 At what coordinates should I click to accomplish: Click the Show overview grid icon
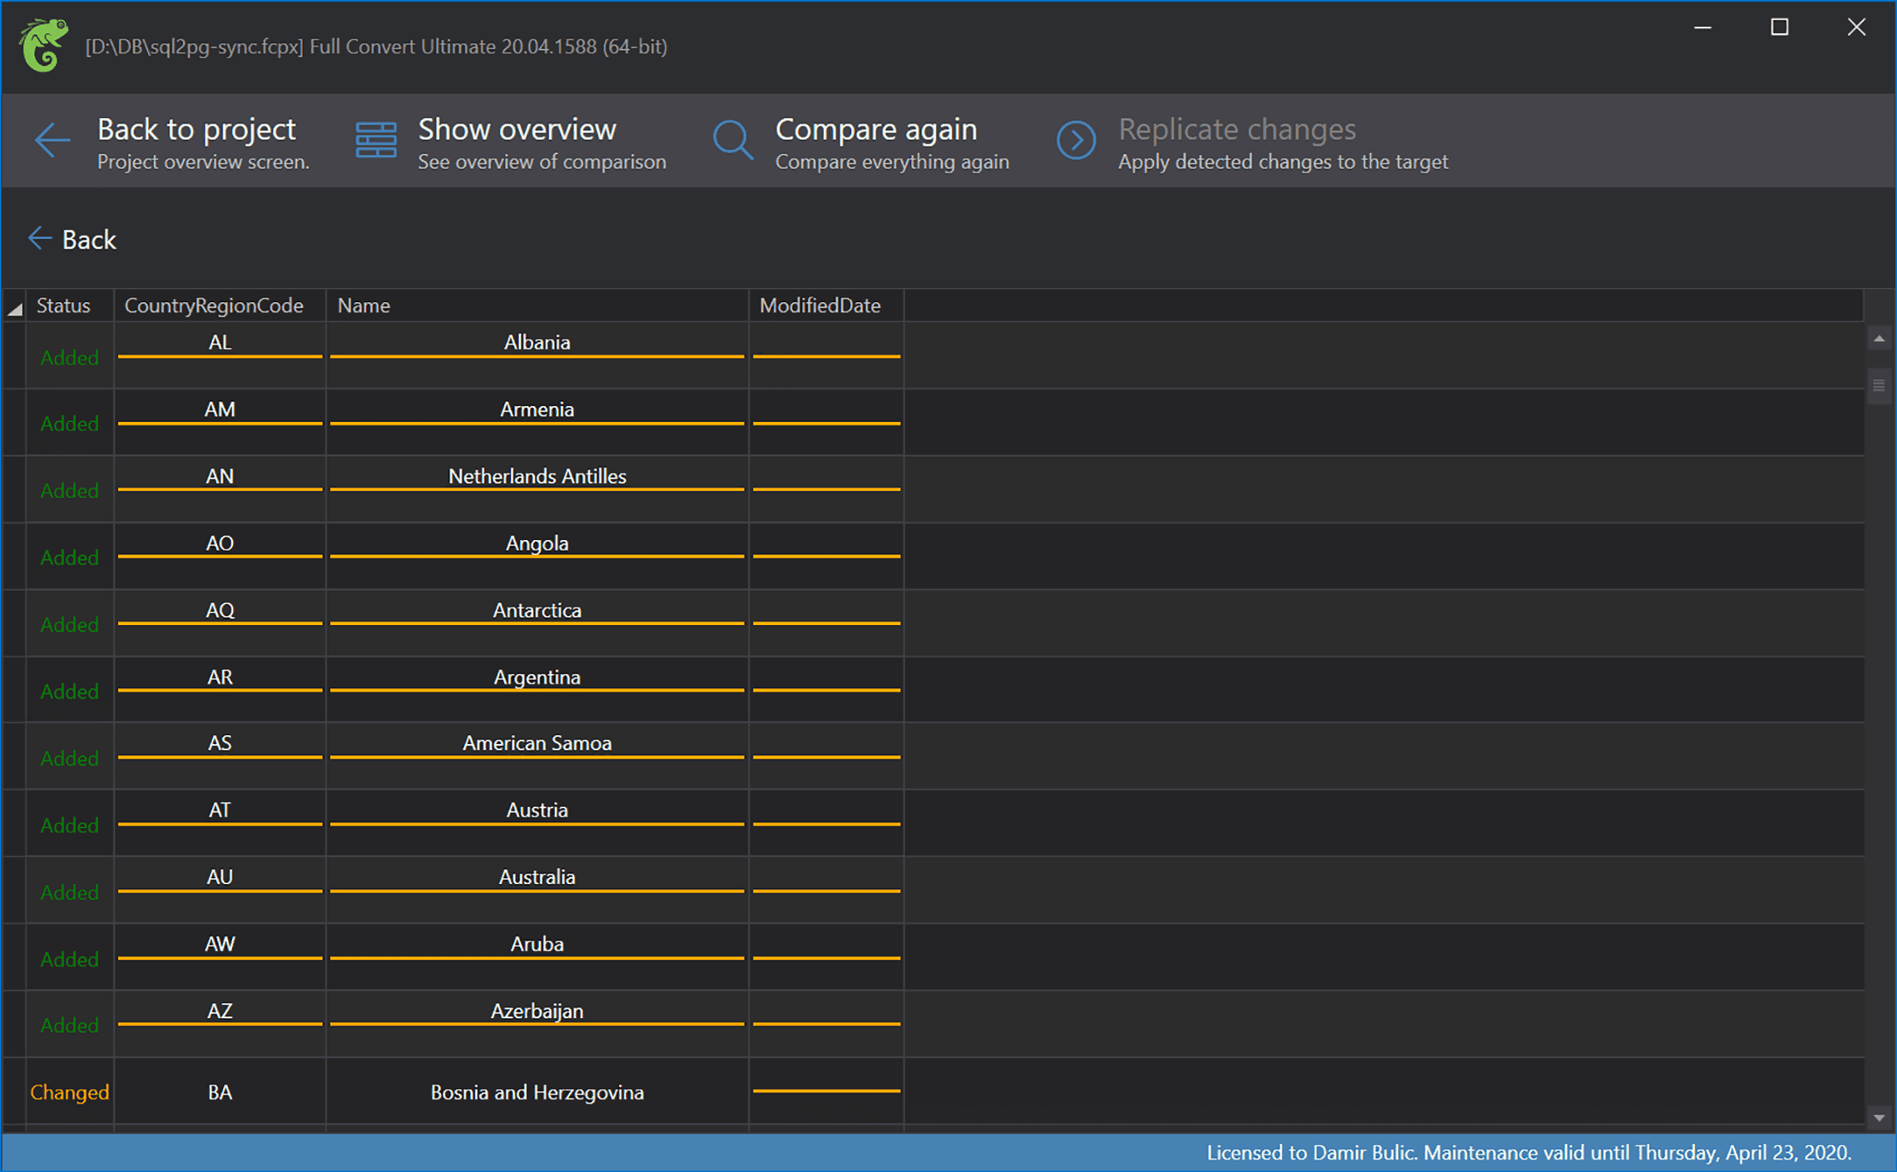(x=375, y=140)
